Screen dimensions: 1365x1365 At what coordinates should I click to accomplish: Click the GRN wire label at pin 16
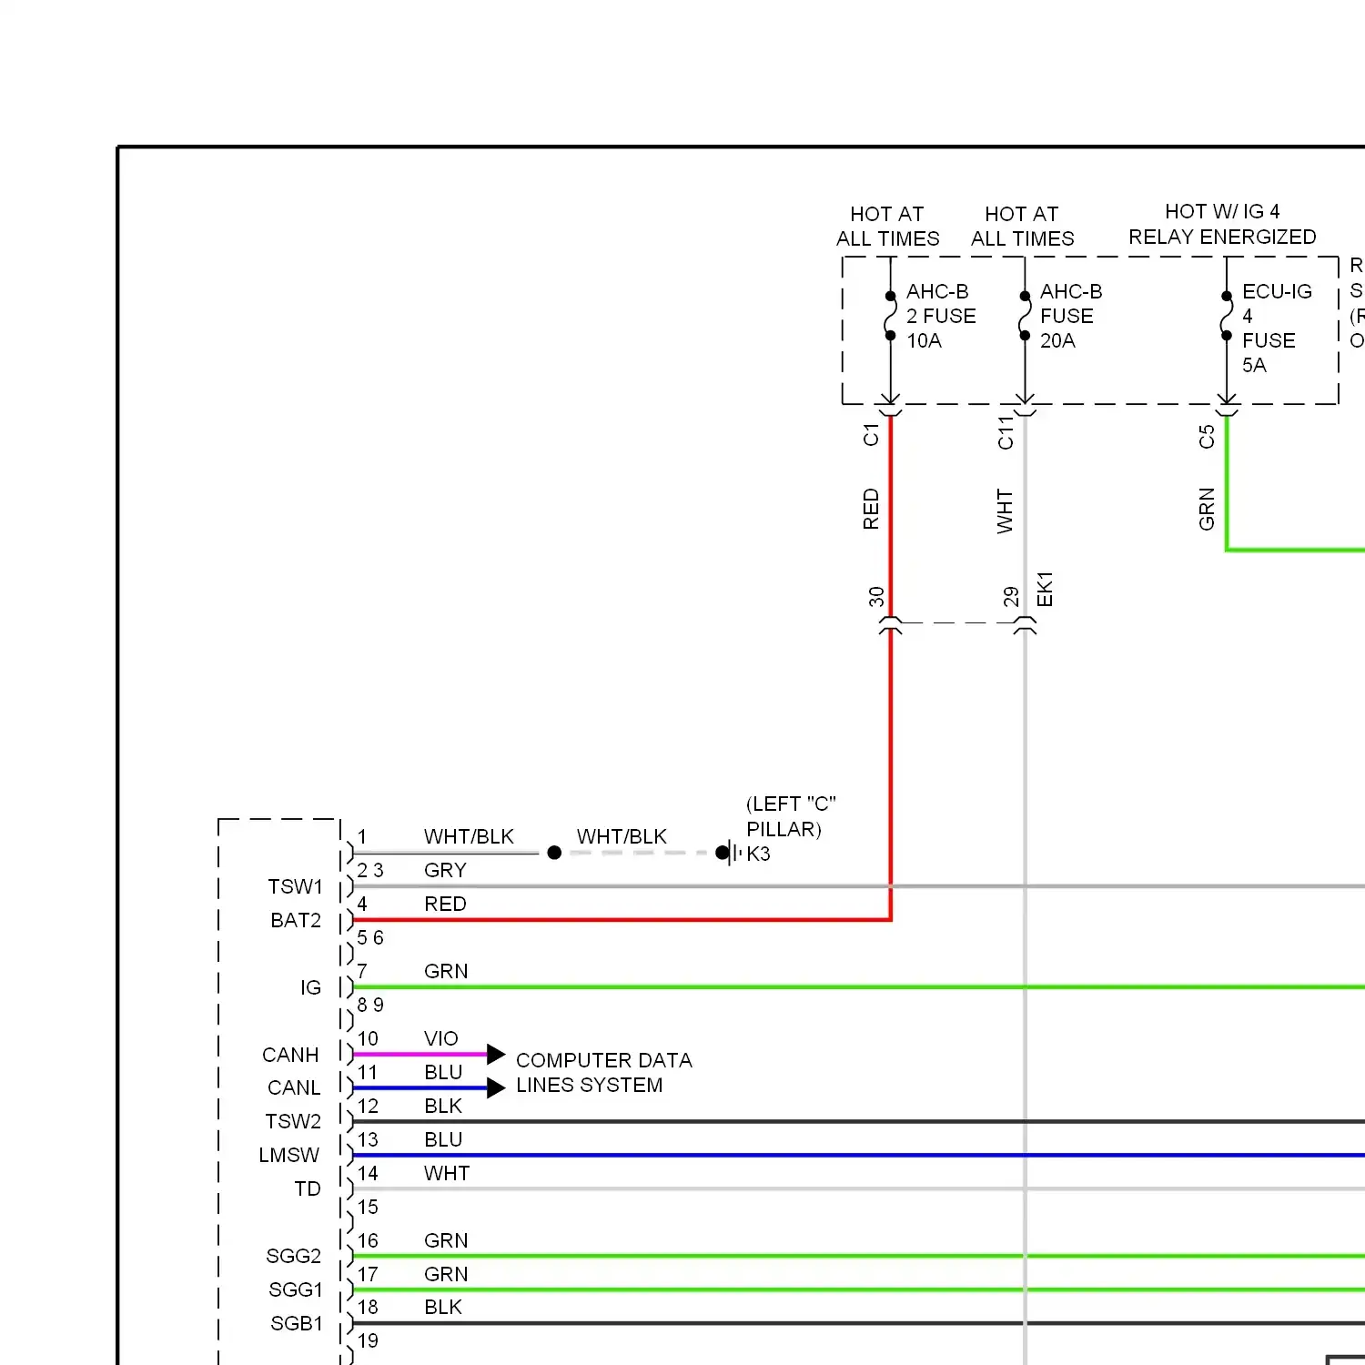(x=446, y=1240)
